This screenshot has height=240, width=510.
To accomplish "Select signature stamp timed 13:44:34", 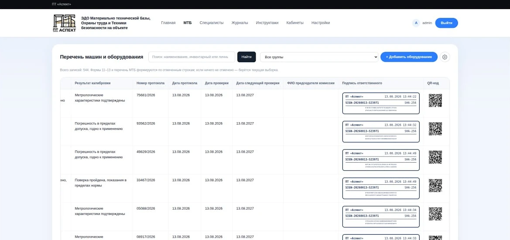I will click(x=381, y=217).
